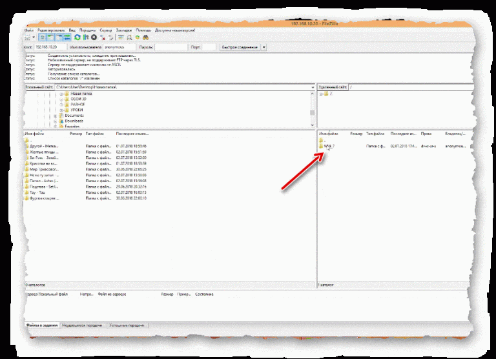Click the Быстрое соединение button
496x359 pixels.
(240, 47)
